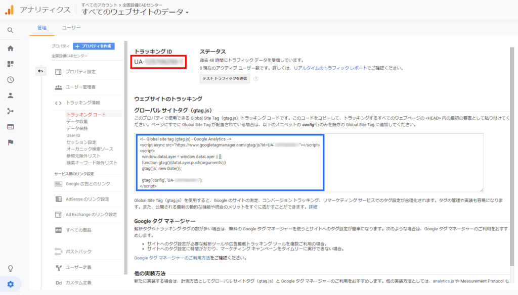Click the Discover lightbulb icon
This screenshot has height=295, width=518.
10,268
